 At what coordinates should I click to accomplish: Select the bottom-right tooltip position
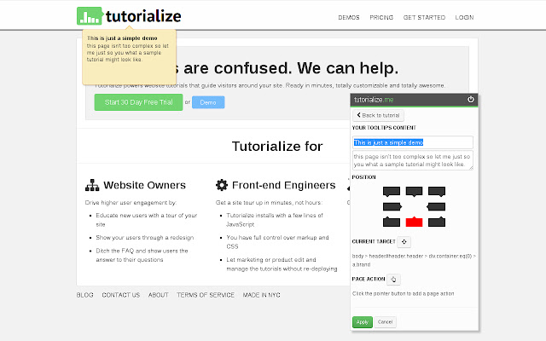click(437, 222)
